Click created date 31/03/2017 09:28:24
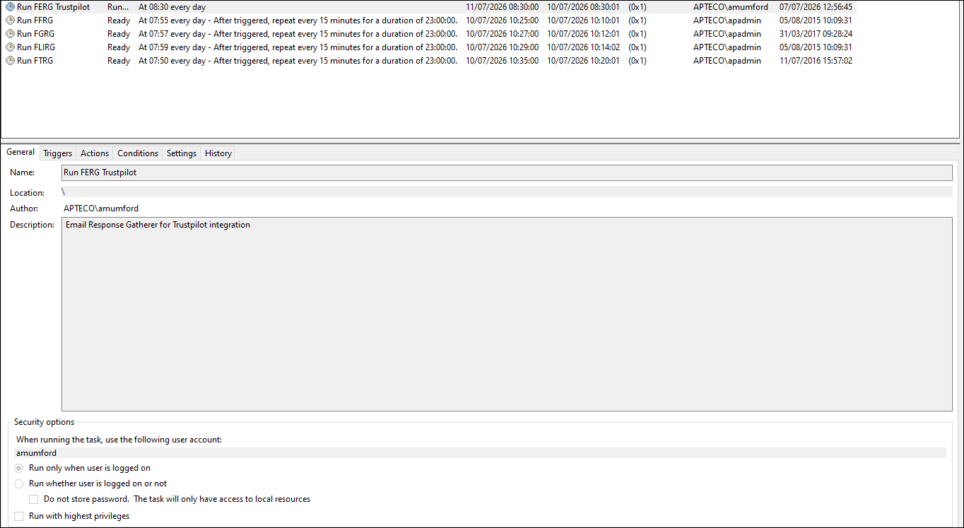The image size is (964, 528). click(x=816, y=34)
